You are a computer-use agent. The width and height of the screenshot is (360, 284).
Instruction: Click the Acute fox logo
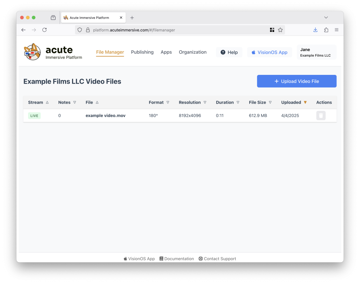tap(32, 52)
